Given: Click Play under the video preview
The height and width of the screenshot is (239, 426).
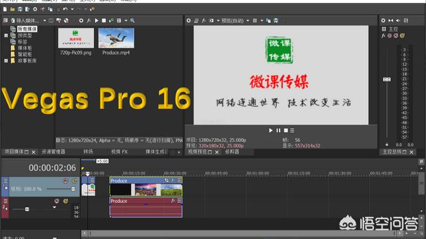Looking at the screenshot, I should click(x=271, y=131).
